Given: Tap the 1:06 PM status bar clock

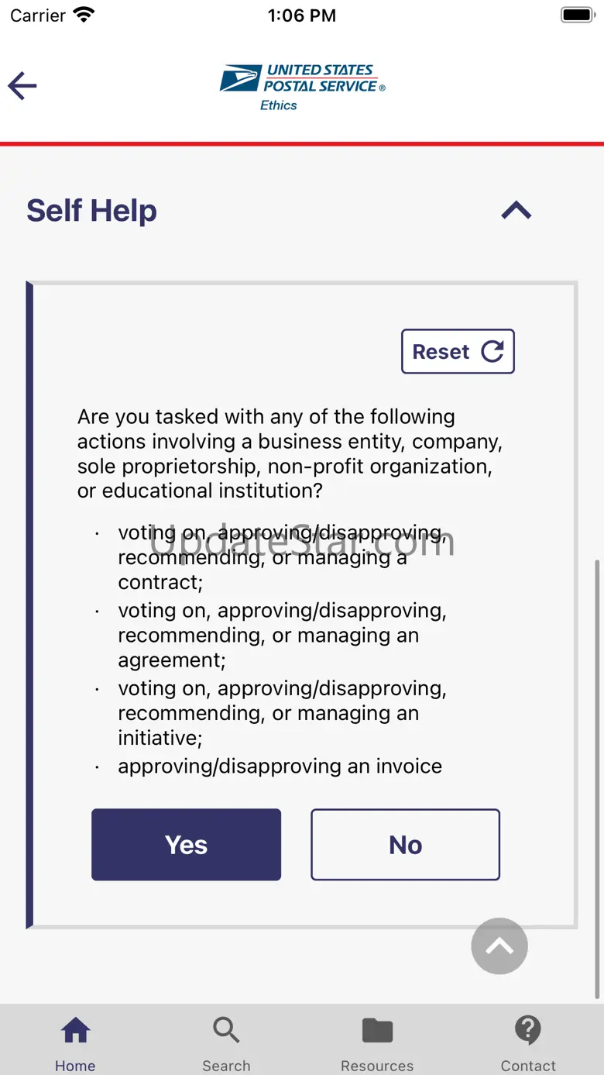Looking at the screenshot, I should pos(302,16).
